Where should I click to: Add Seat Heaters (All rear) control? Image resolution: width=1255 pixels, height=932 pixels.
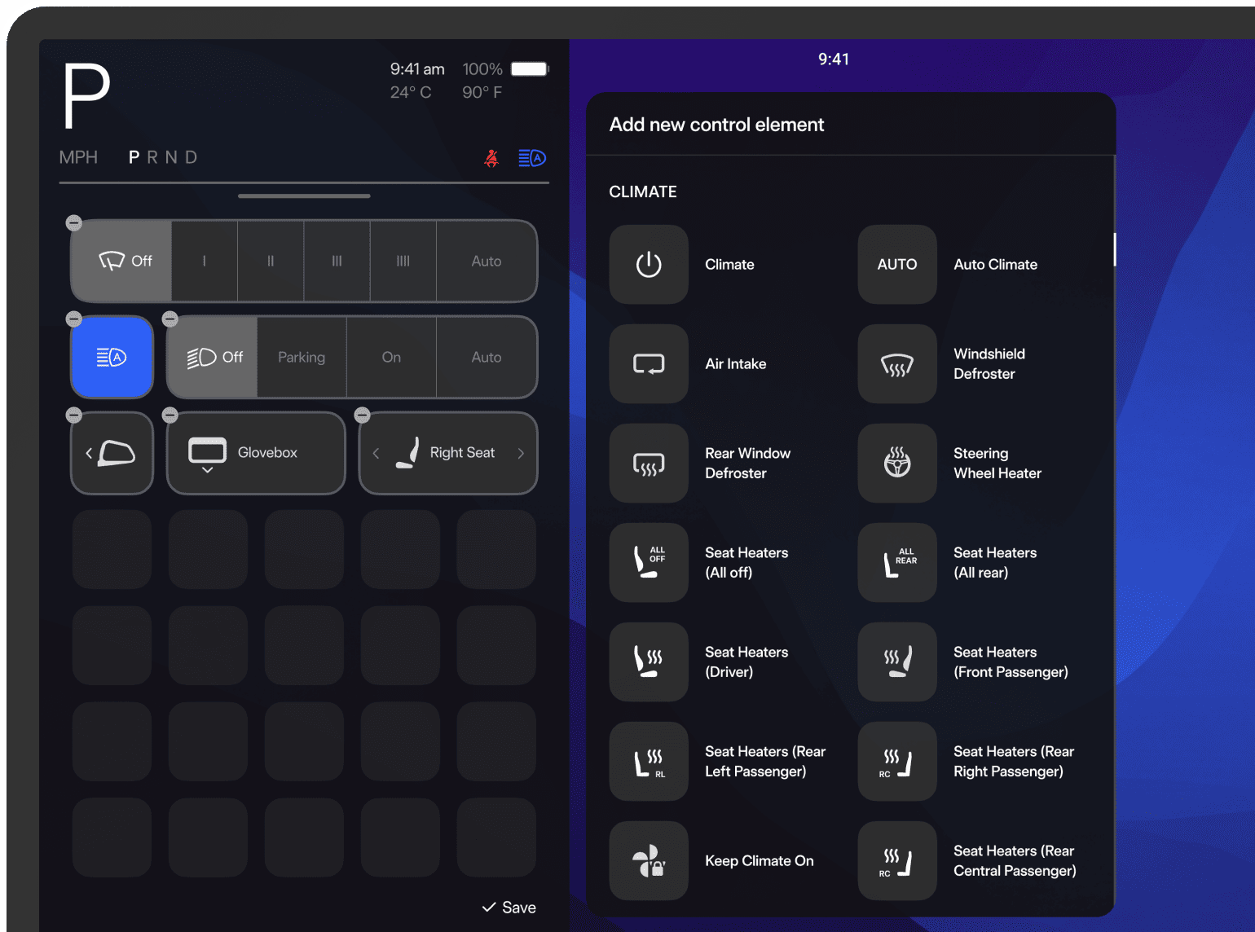897,563
